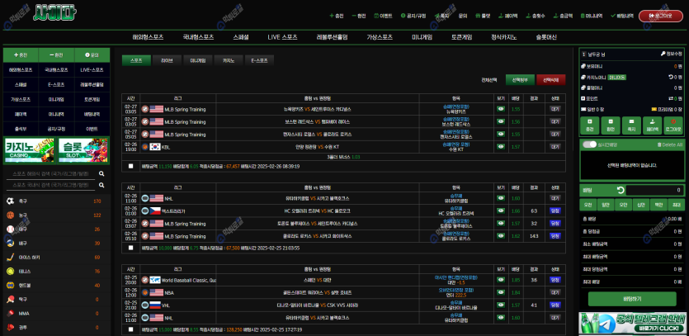Toggle the real-time betting switch
The width and height of the screenshot is (689, 336).
click(589, 144)
